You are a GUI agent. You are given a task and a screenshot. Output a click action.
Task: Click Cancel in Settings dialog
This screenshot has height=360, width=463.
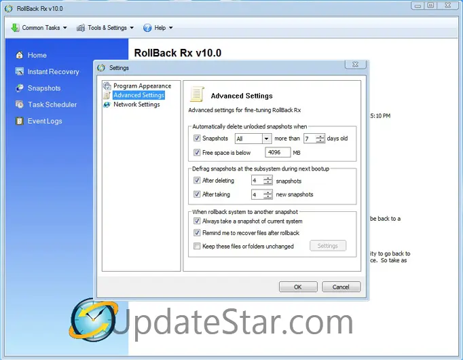coord(341,287)
